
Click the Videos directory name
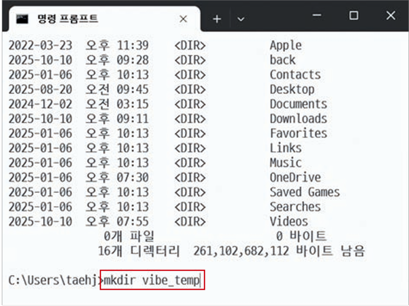289,222
